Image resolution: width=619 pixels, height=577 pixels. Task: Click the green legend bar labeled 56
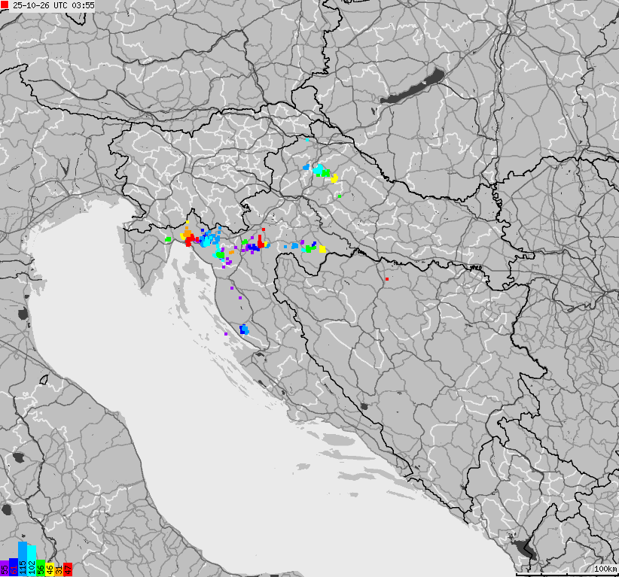pyautogui.click(x=41, y=568)
